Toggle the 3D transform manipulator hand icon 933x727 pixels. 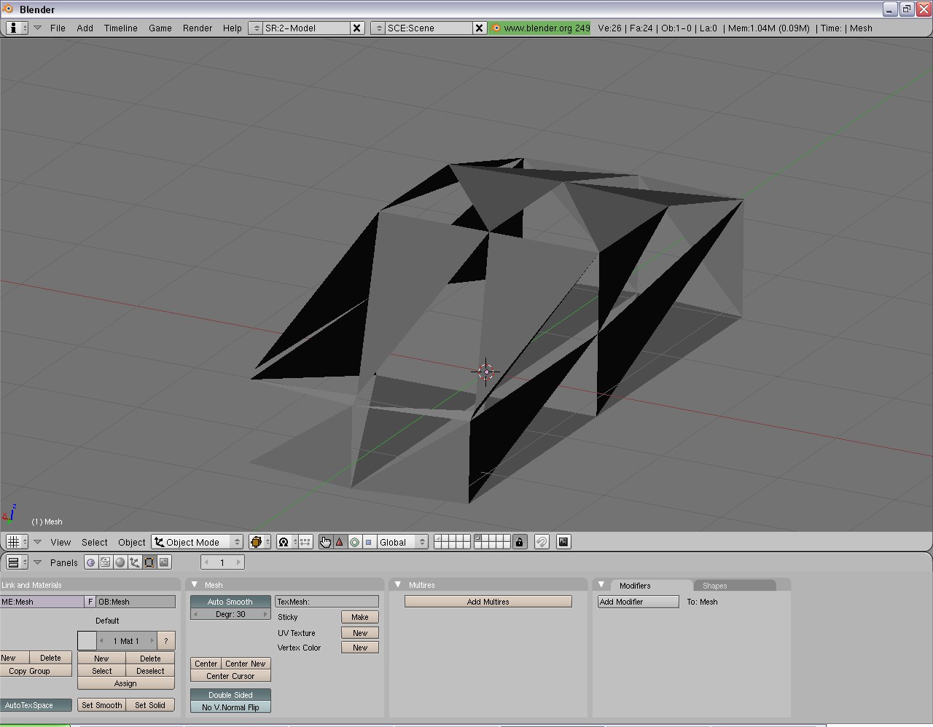point(325,542)
